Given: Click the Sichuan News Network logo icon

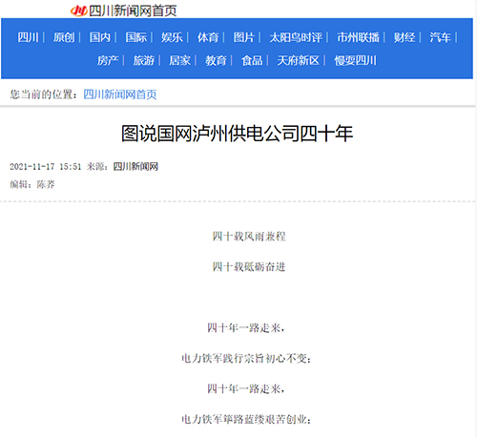Looking at the screenshot, I should pos(78,11).
